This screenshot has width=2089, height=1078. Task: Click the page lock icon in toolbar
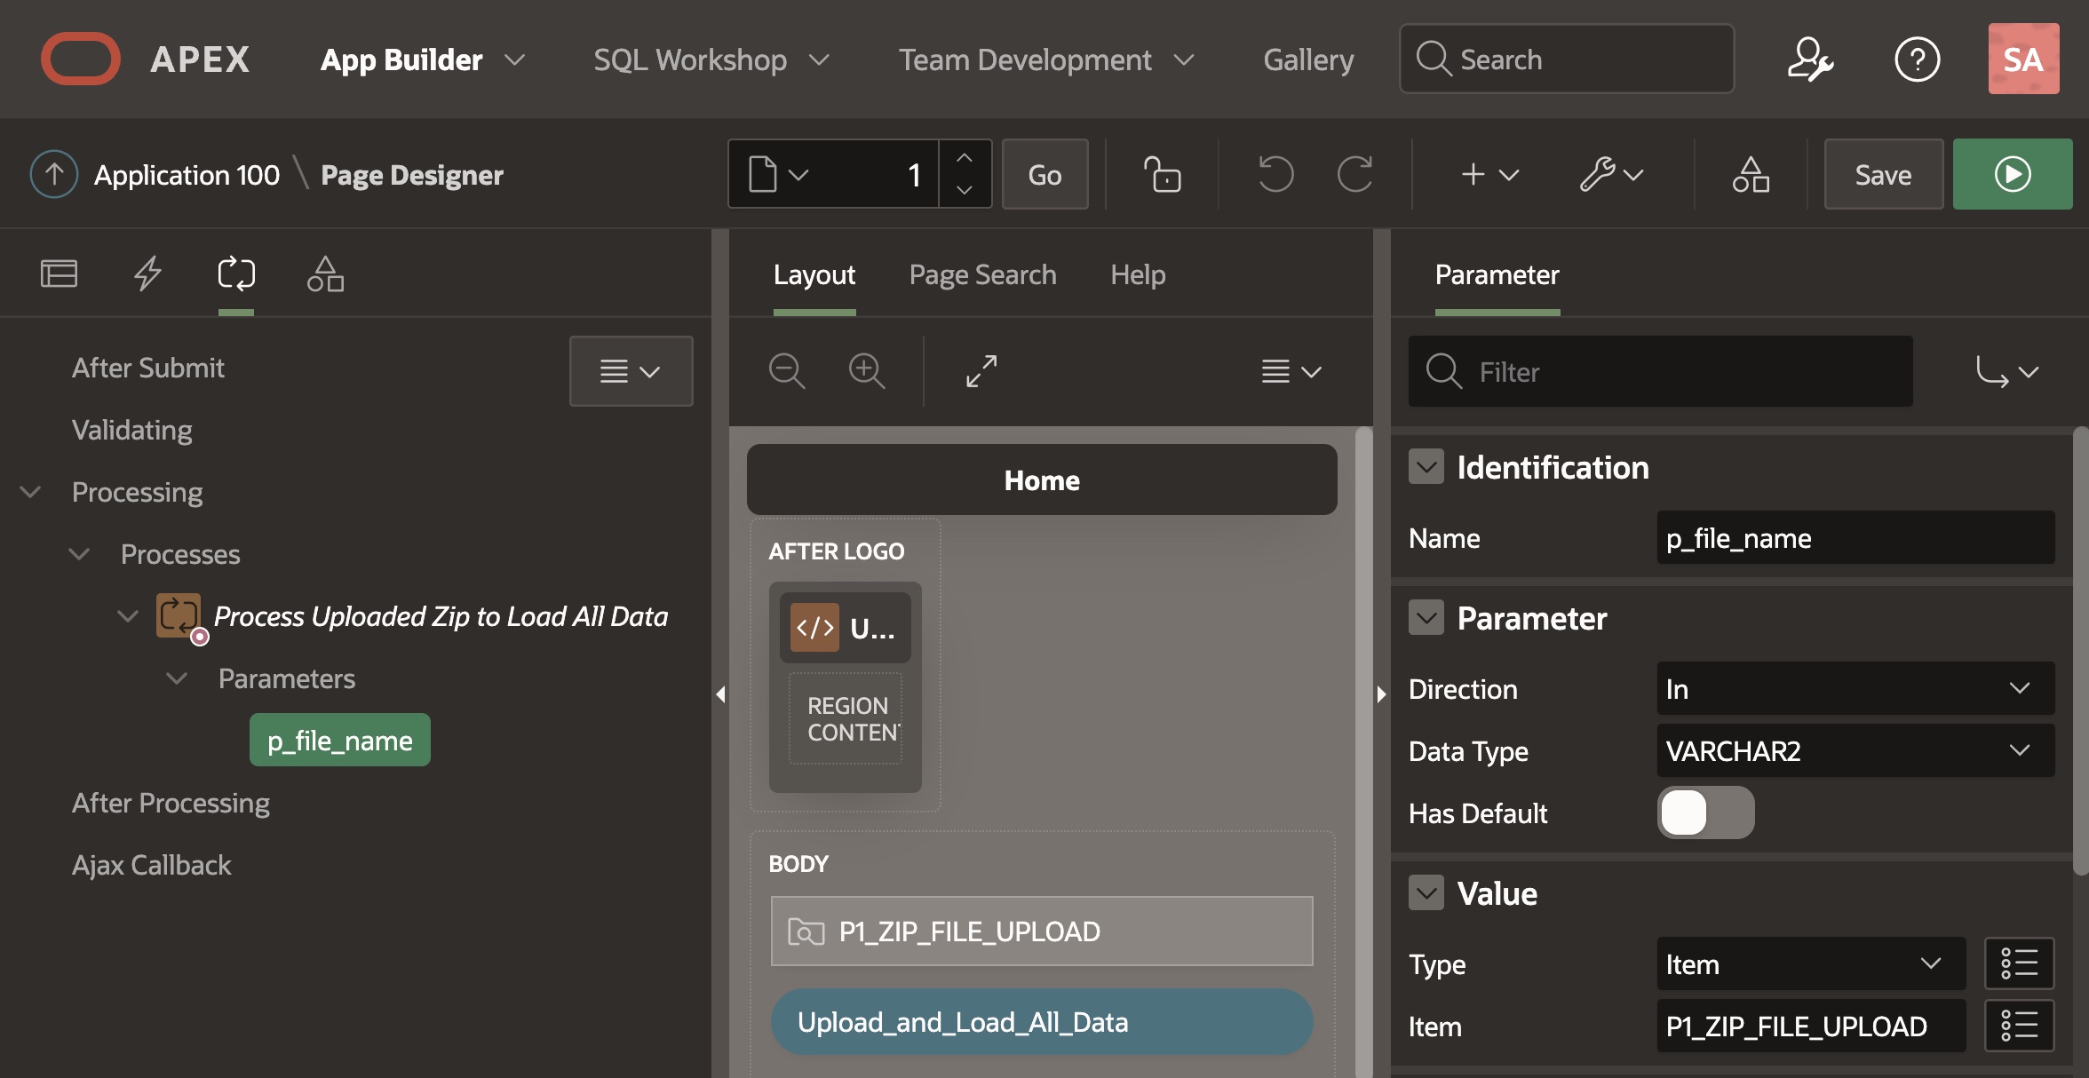pos(1162,174)
